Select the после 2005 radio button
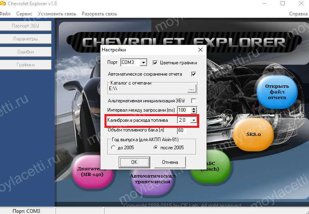The width and height of the screenshot is (309, 214). click(x=156, y=148)
